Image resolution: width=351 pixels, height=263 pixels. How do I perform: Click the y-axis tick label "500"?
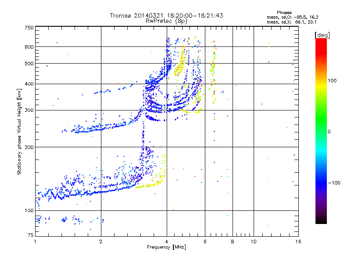click(x=29, y=64)
